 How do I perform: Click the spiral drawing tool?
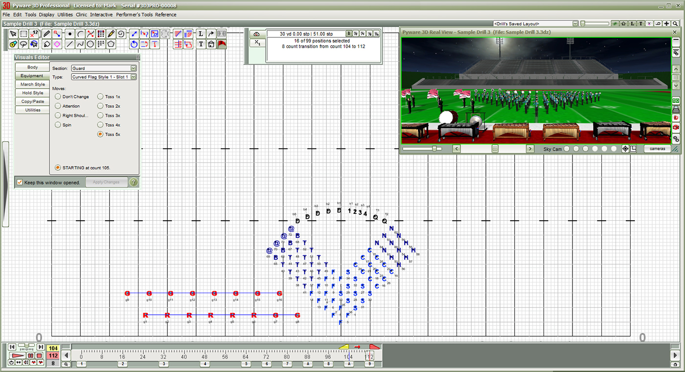(121, 34)
